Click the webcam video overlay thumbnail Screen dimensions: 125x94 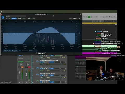click(105, 69)
